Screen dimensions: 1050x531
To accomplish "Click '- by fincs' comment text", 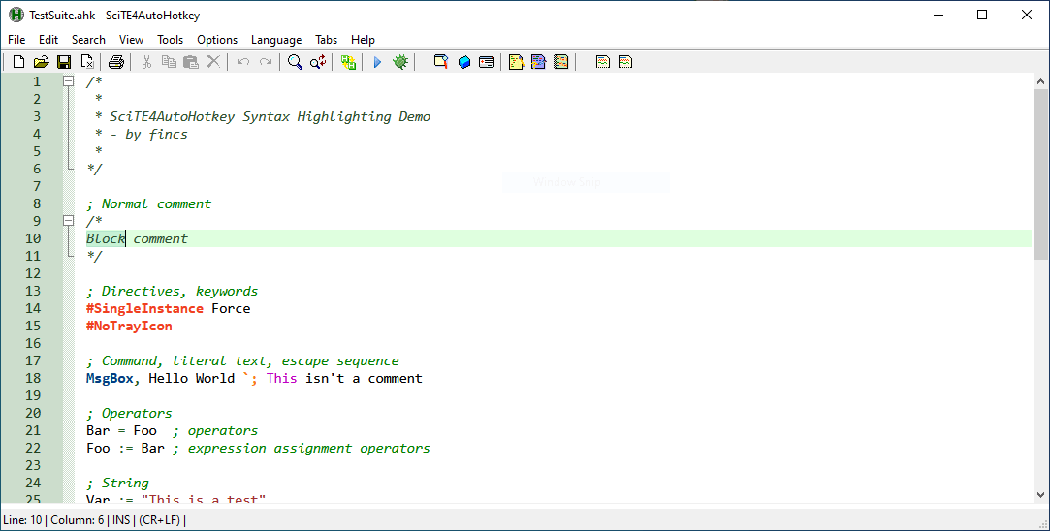I will 148,134.
